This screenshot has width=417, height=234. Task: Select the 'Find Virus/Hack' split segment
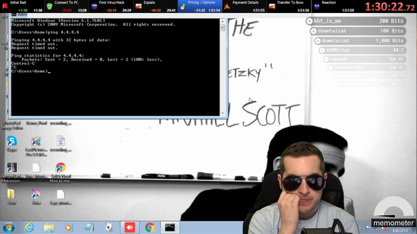pyautogui.click(x=111, y=6)
